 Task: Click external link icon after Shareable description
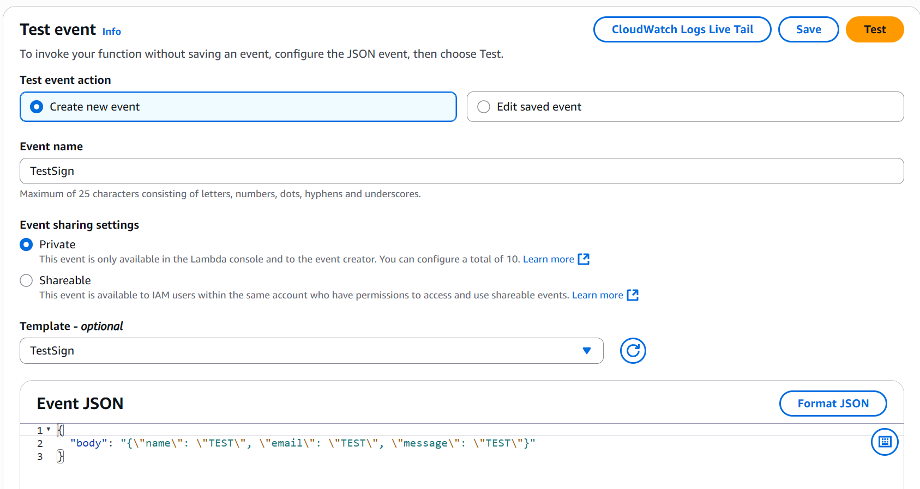(x=633, y=295)
